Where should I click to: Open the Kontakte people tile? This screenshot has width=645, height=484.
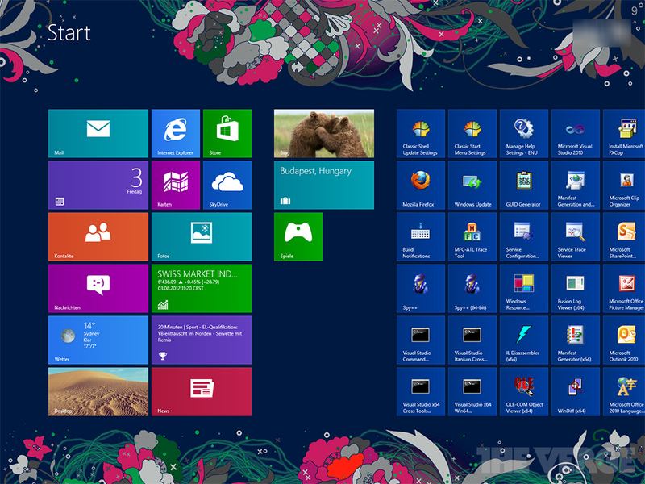(x=98, y=236)
